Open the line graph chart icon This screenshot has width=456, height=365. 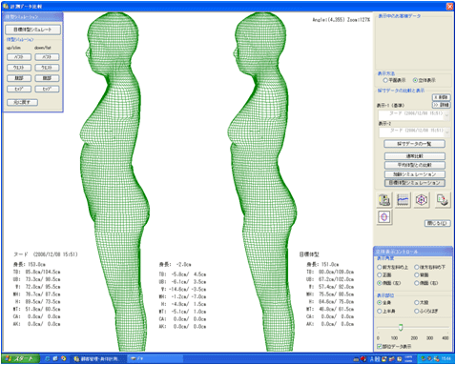tap(403, 200)
